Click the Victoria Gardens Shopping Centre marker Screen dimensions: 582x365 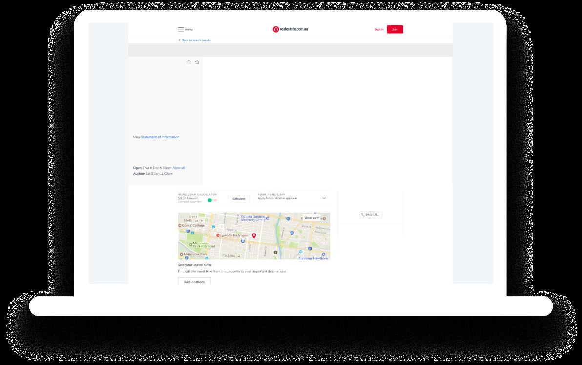pos(268,218)
